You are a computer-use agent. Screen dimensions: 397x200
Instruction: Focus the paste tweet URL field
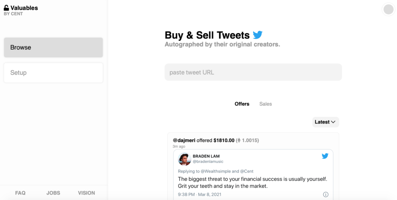pyautogui.click(x=253, y=72)
